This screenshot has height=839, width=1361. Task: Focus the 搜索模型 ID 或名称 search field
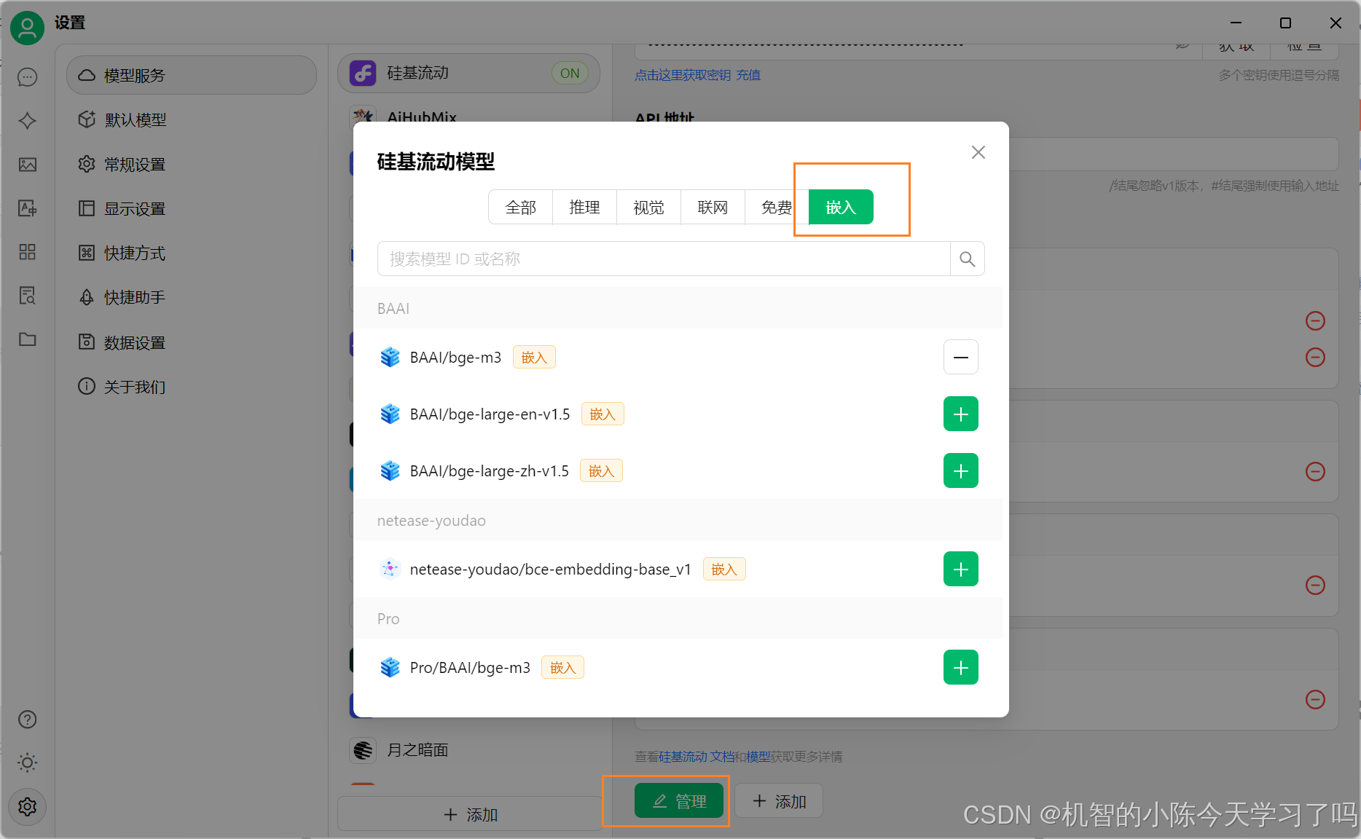click(x=664, y=259)
